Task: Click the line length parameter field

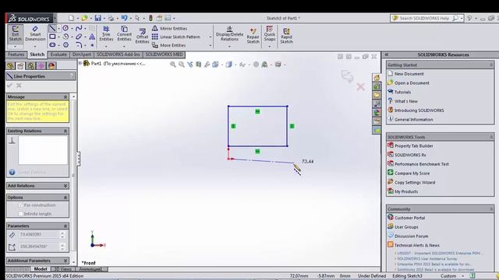Action: [38, 235]
